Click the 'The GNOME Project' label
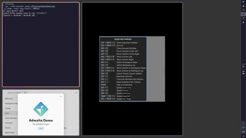The image size is (246, 138). pos(41,124)
